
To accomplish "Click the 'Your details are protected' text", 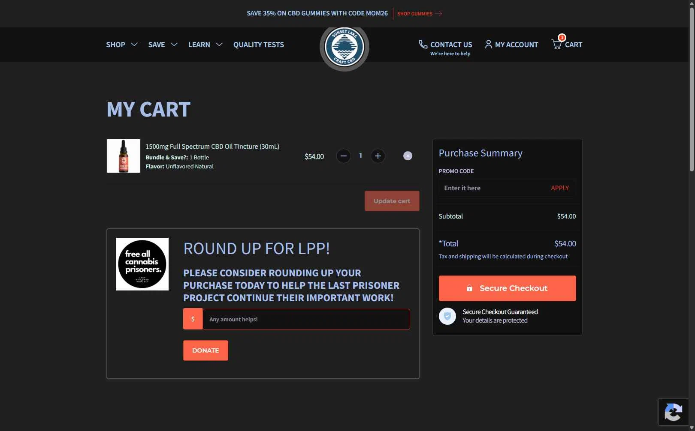I will [495, 320].
